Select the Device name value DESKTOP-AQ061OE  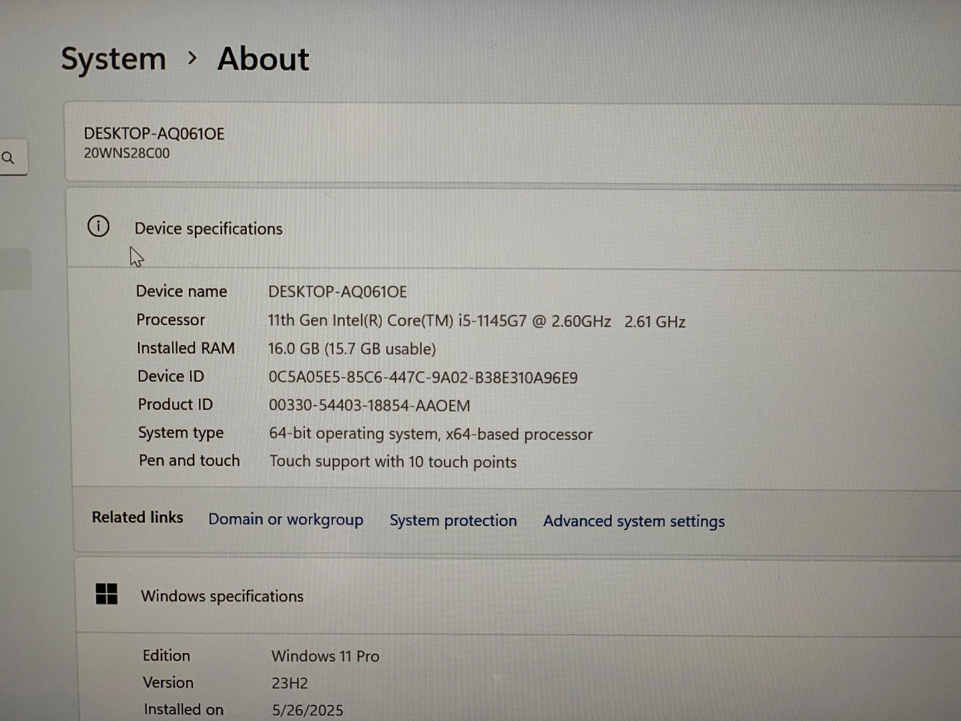(338, 292)
